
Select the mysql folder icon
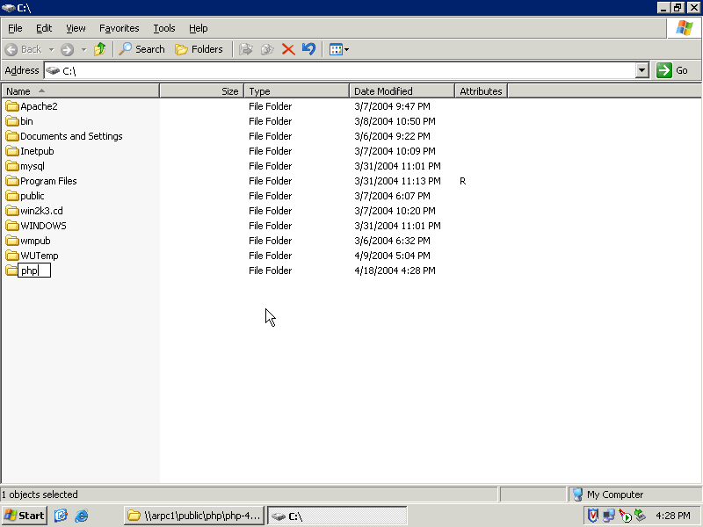pyautogui.click(x=12, y=166)
